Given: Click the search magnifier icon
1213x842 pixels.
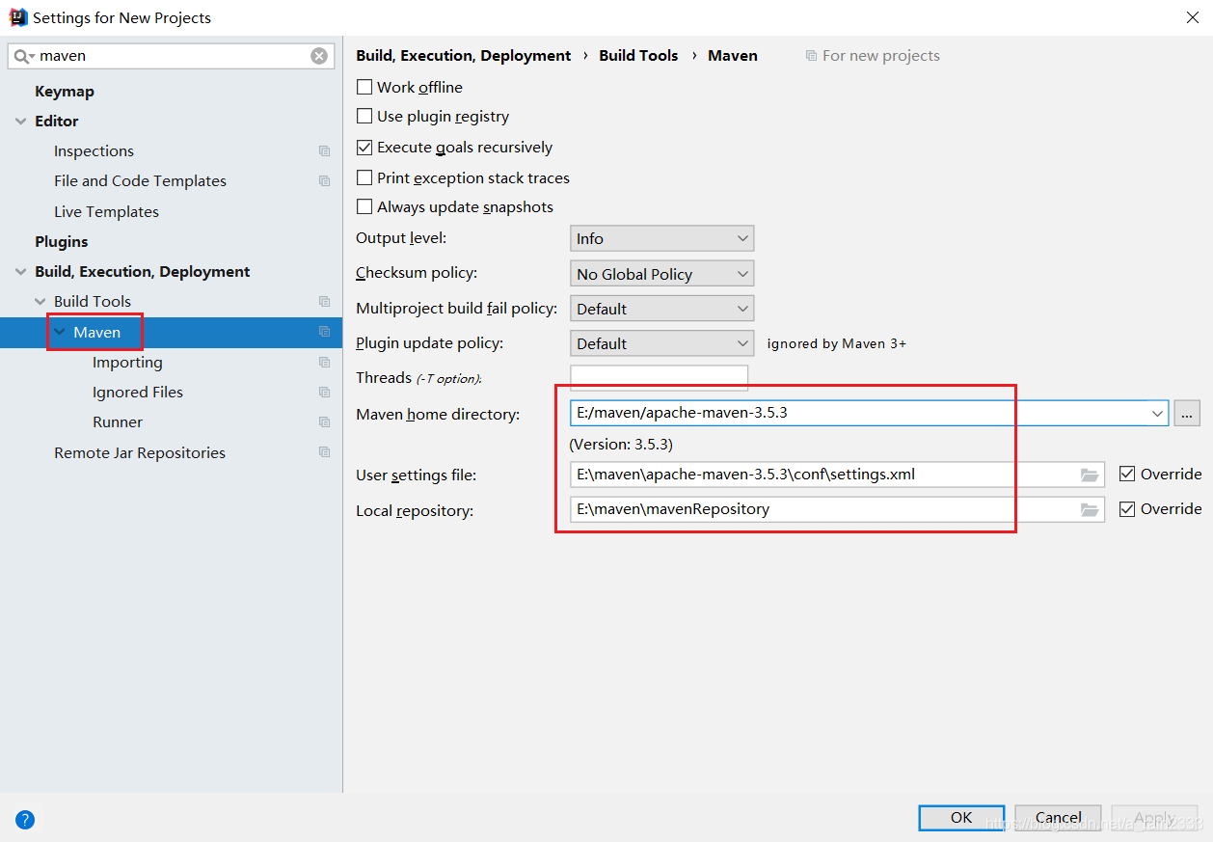Looking at the screenshot, I should click(23, 56).
